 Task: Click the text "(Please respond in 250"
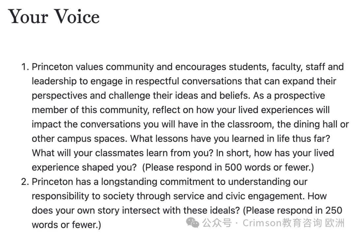(x=292, y=210)
